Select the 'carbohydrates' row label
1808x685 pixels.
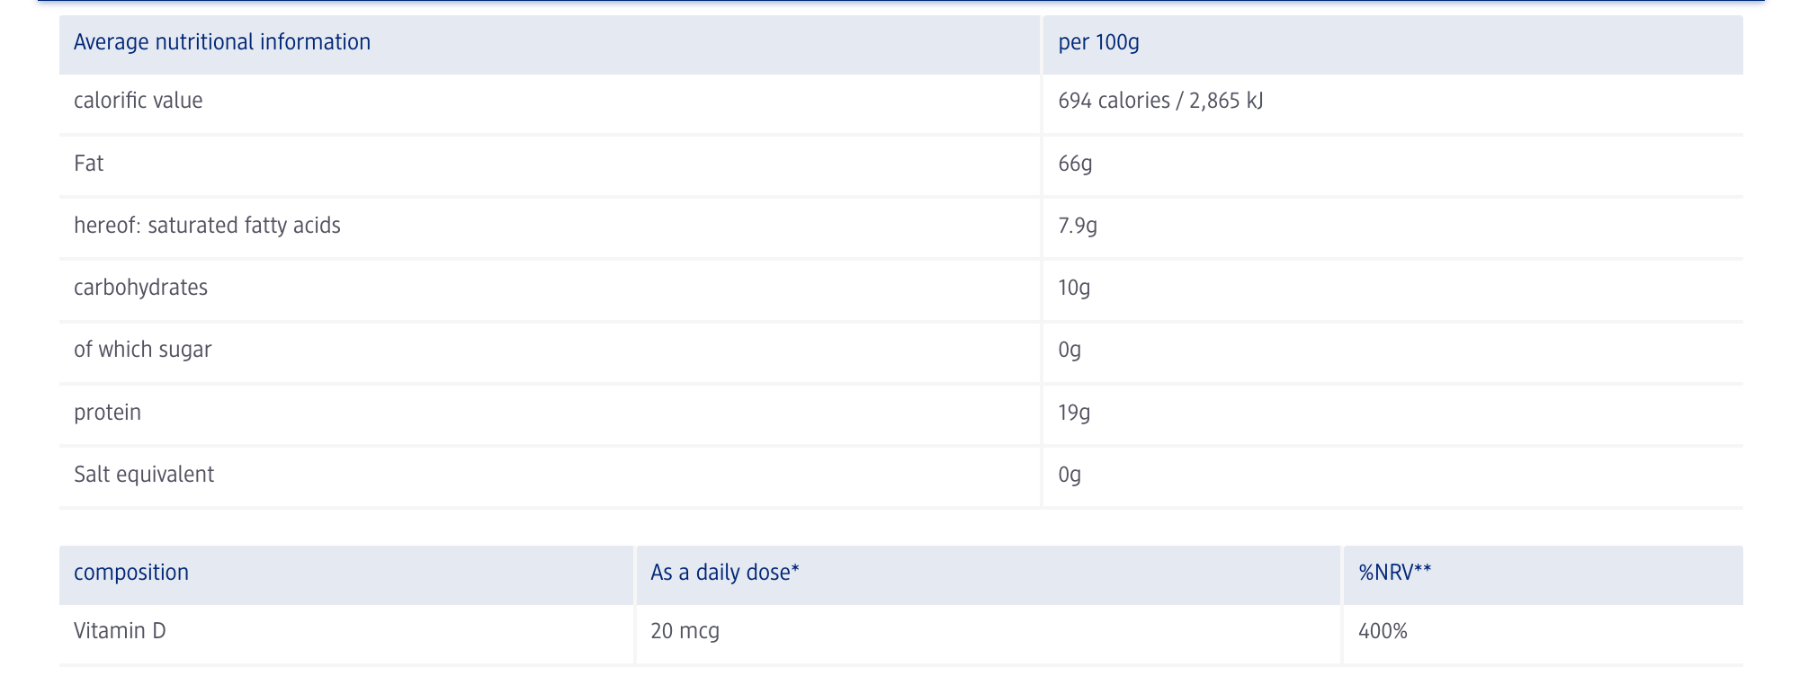[x=140, y=288]
